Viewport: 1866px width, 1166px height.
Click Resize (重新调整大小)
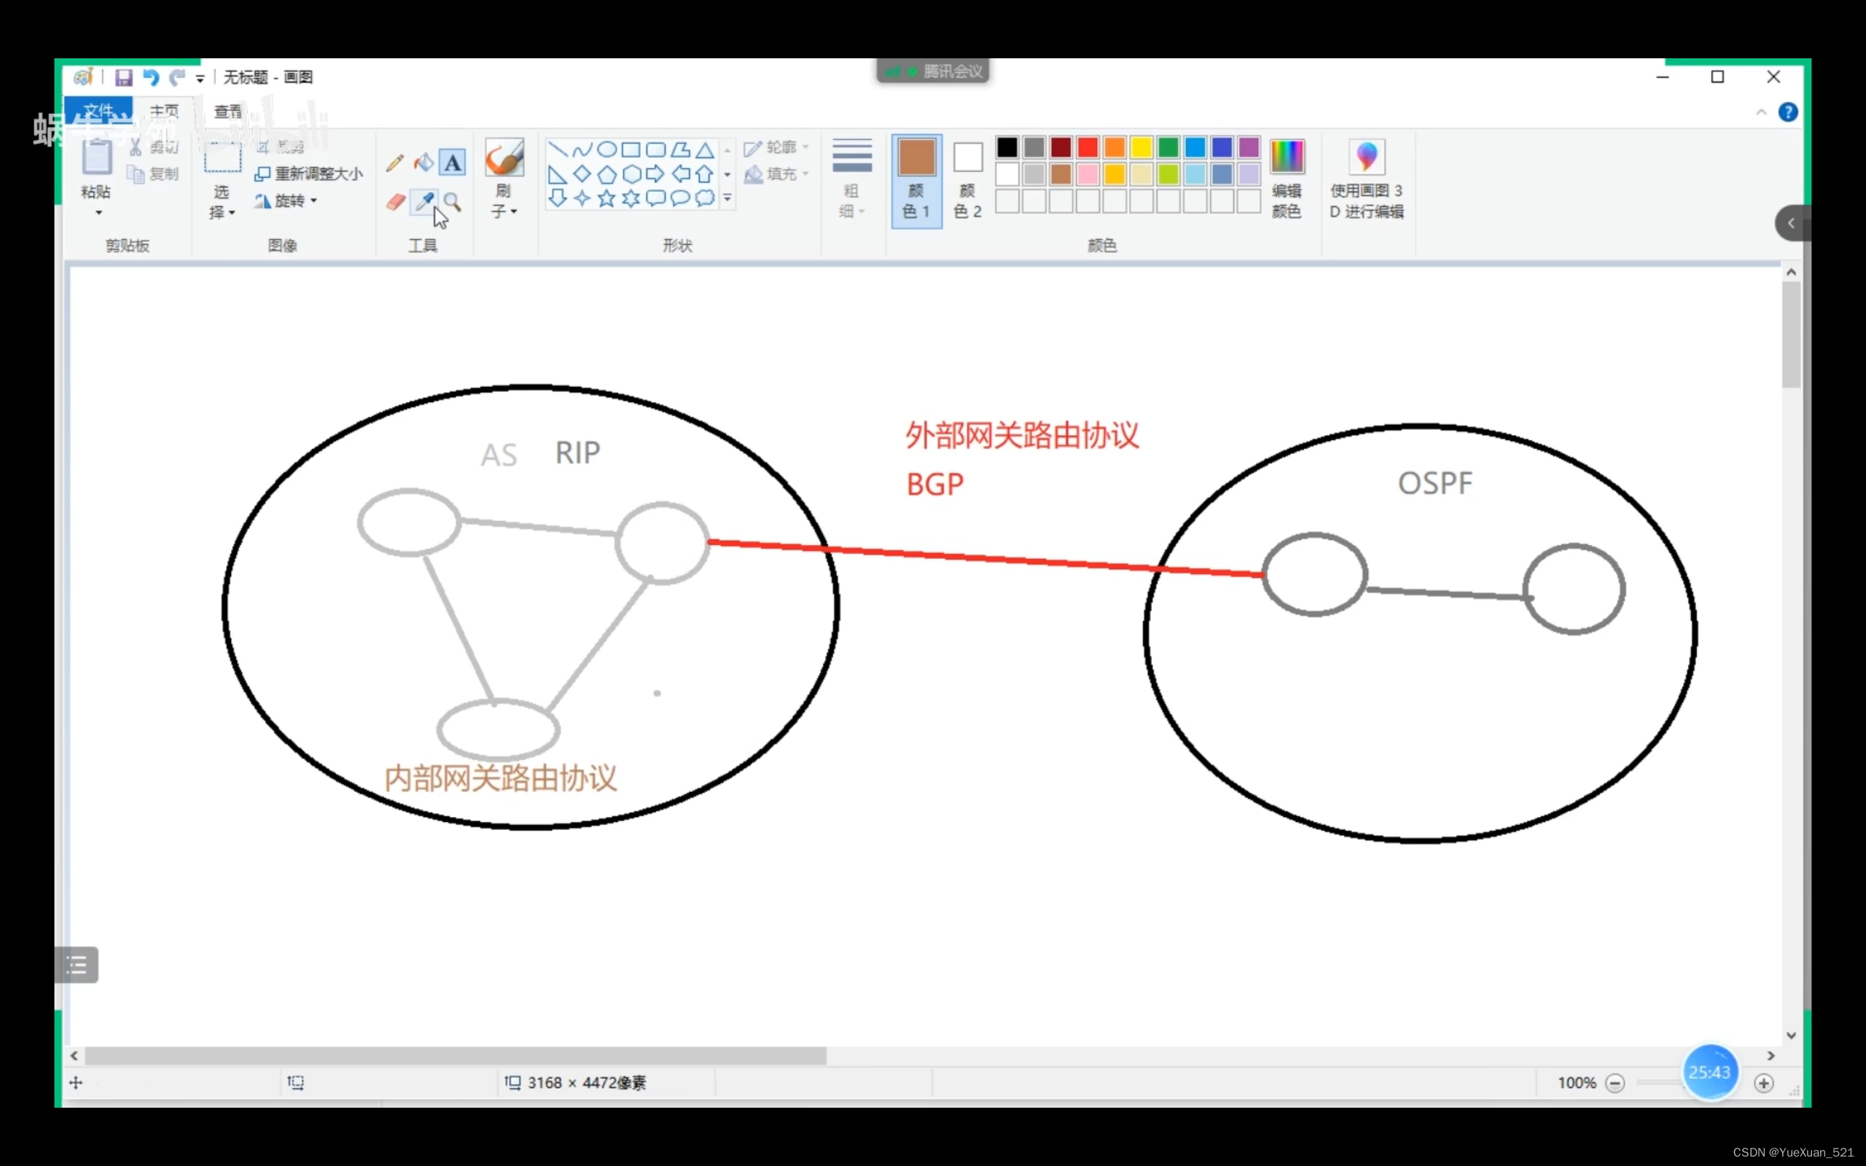pos(308,173)
